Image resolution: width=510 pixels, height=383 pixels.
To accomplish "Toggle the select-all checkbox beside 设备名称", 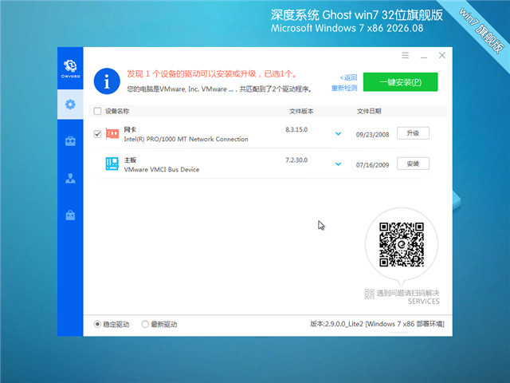I will pyautogui.click(x=97, y=111).
